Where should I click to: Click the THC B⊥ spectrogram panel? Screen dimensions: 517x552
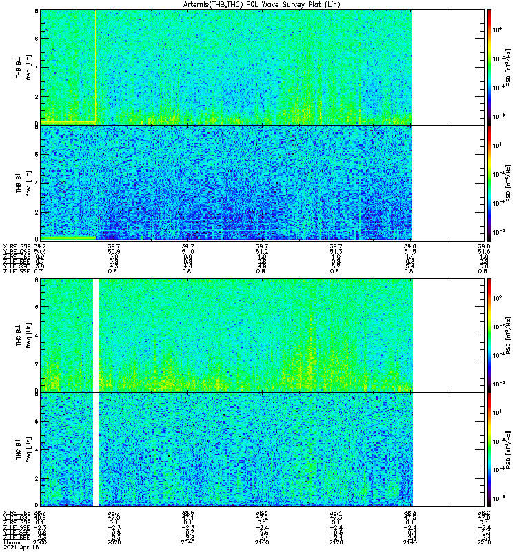click(263, 335)
